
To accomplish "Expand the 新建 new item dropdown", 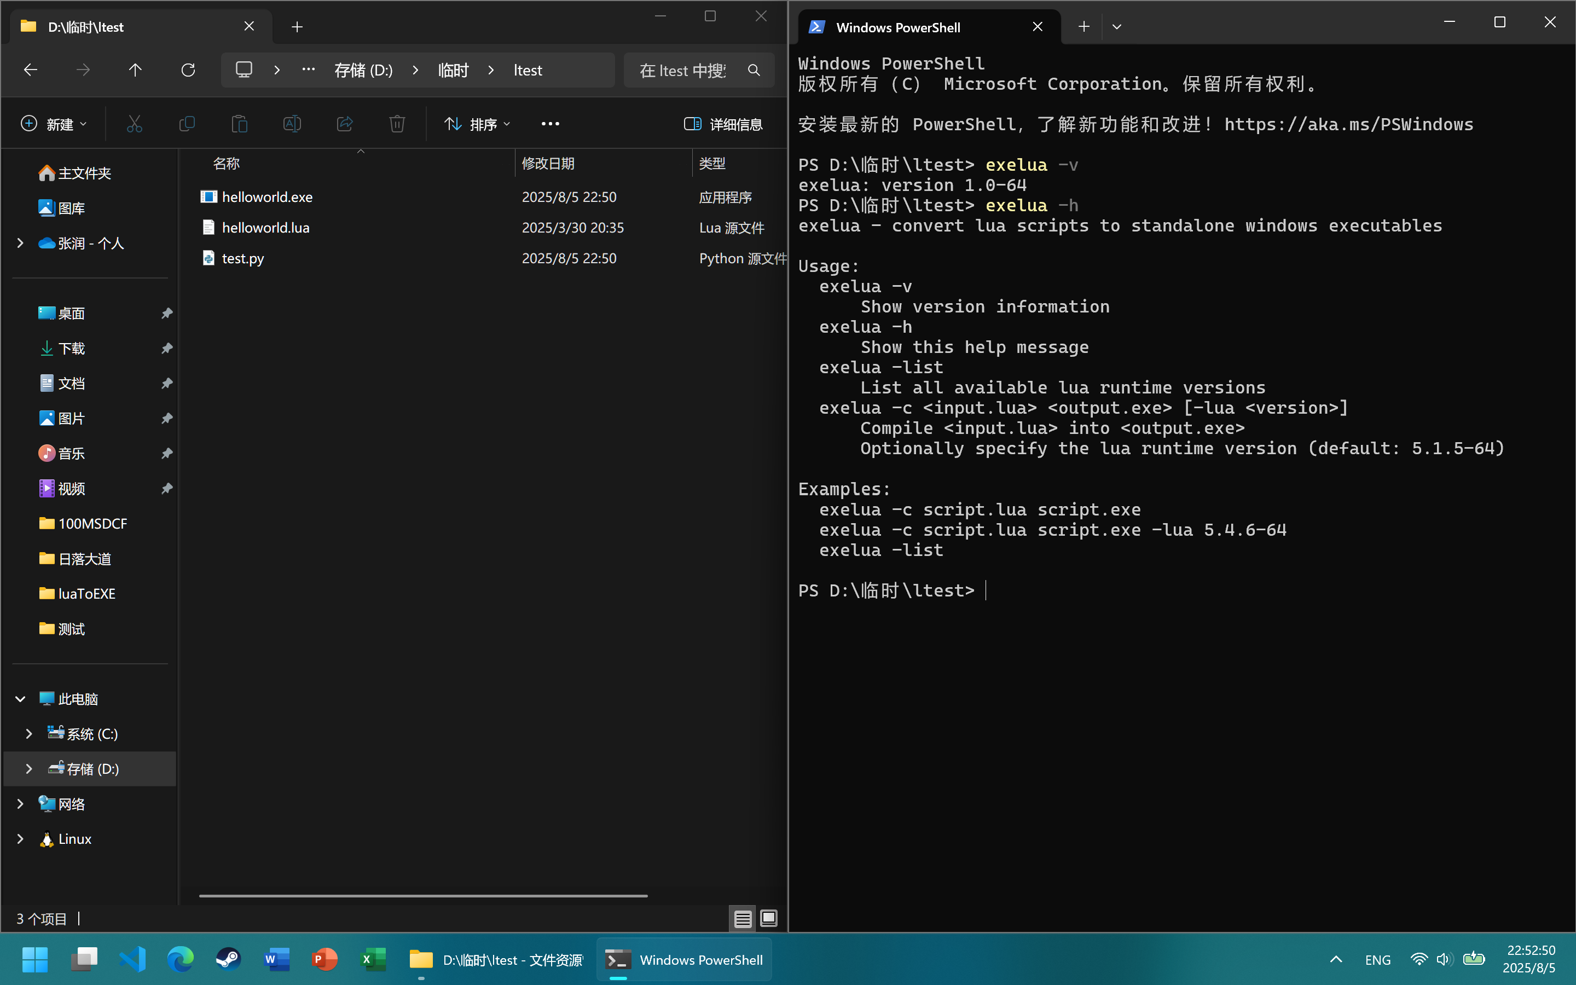I will tap(55, 123).
